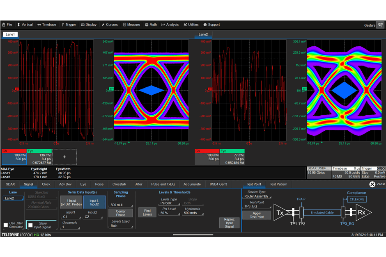Click the Undo icon in top-right corner

pyautogui.click(x=380, y=25)
